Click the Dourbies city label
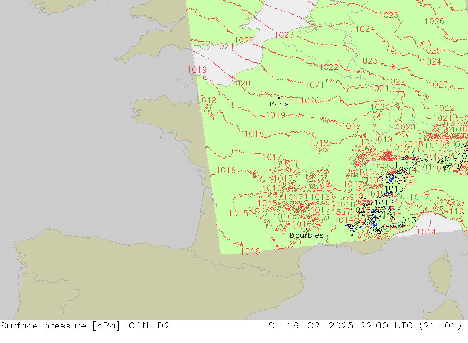The width and height of the screenshot is (468, 343). 307,235
